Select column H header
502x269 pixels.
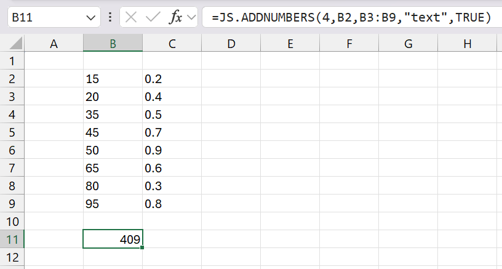467,44
